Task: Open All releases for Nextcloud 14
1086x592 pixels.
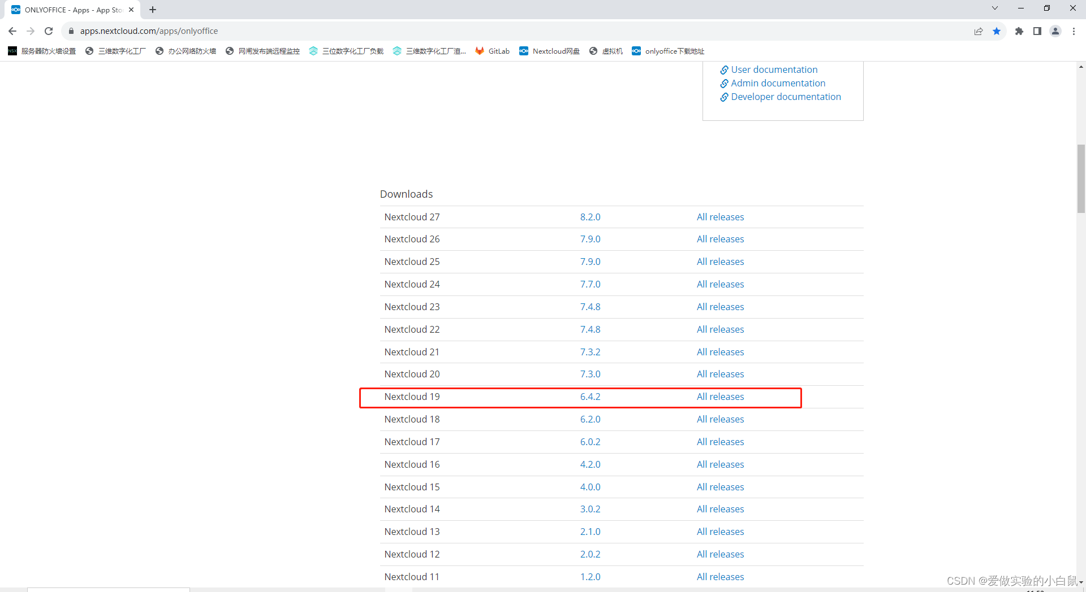Action: pos(720,509)
